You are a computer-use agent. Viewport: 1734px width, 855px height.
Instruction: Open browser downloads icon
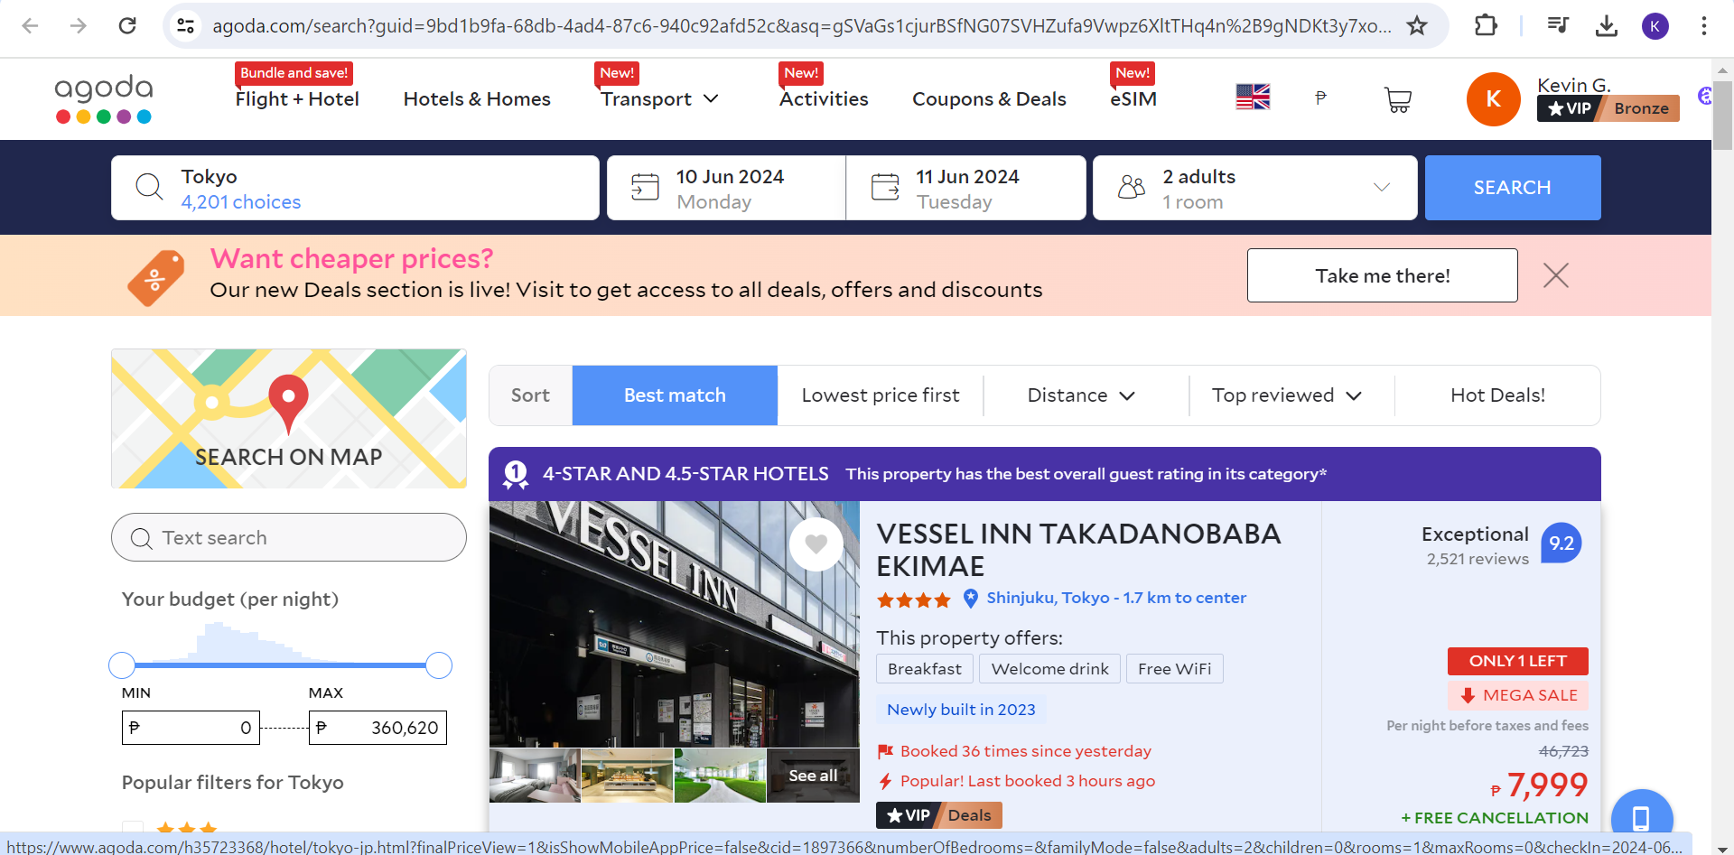pos(1607,25)
